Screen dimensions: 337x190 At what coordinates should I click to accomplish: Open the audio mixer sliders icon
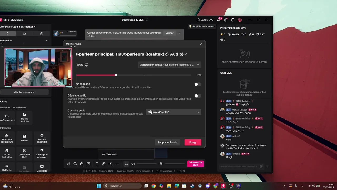pyautogui.click(x=126, y=164)
